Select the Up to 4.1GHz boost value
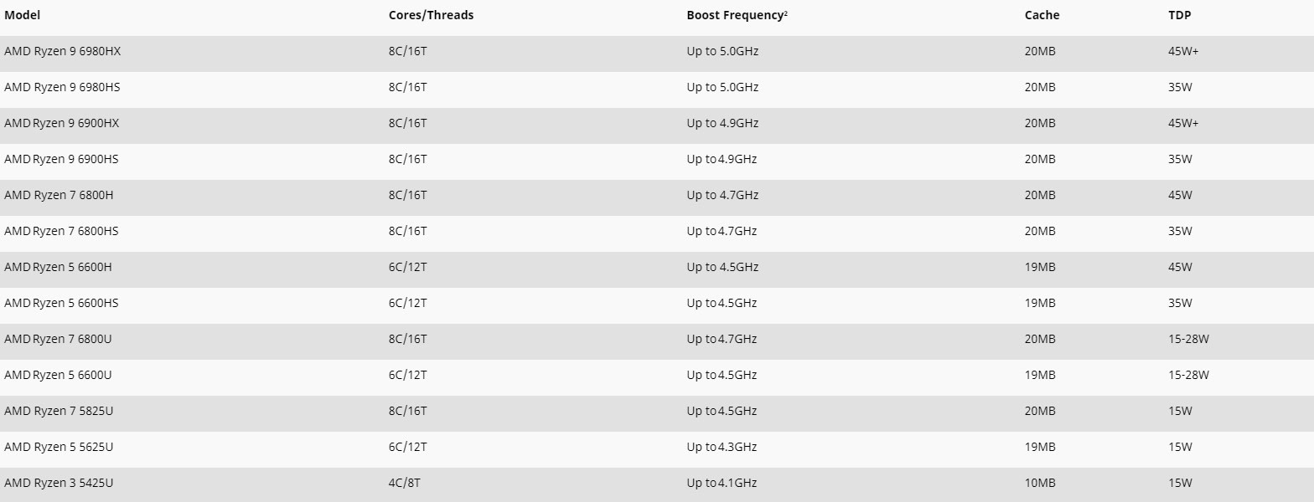The width and height of the screenshot is (1314, 502). pyautogui.click(x=722, y=483)
